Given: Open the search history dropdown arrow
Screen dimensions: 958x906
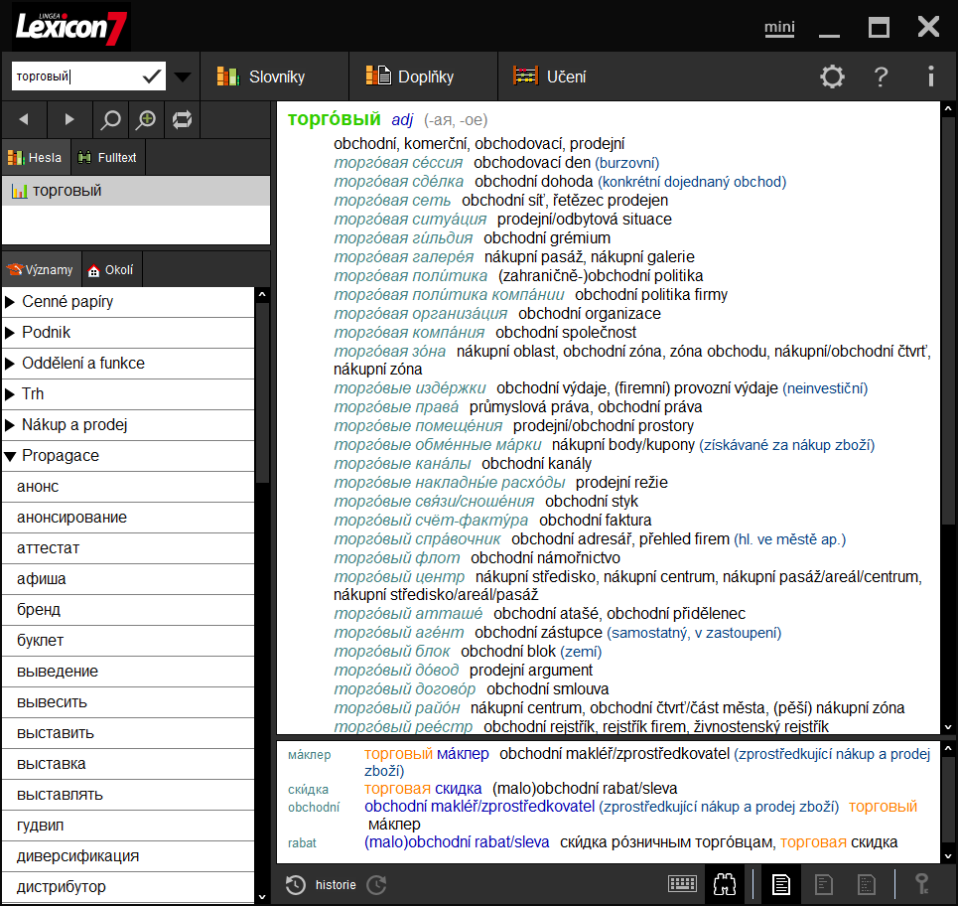Looking at the screenshot, I should pos(182,77).
